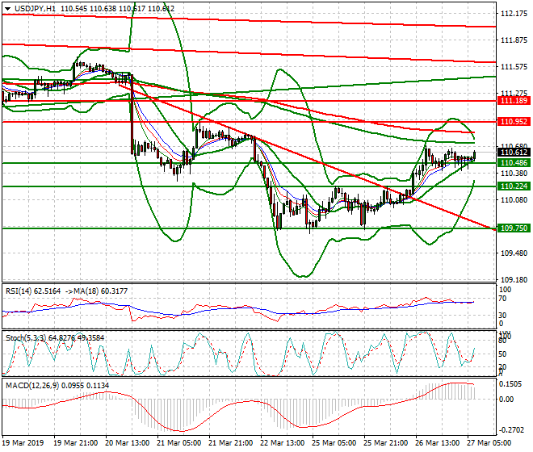
Task: Click the red 110.952 price level label
Action: [514, 122]
